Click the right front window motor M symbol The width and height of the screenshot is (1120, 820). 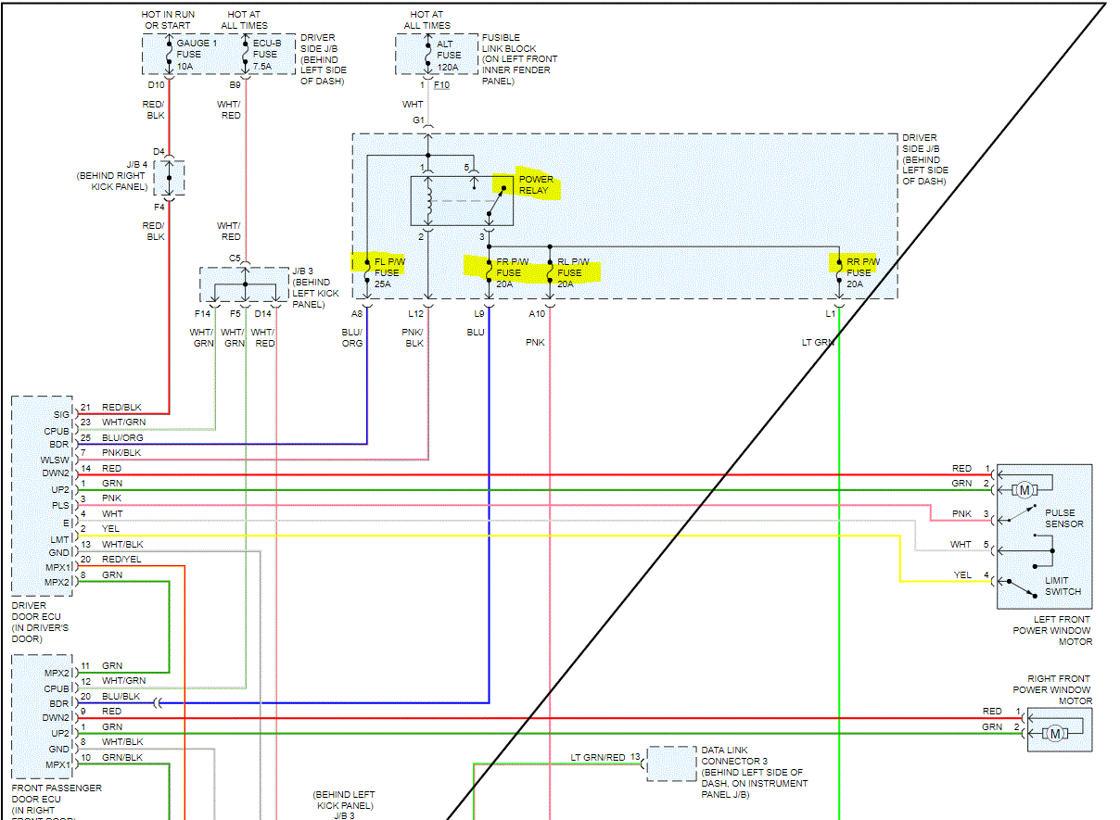pos(1054,734)
